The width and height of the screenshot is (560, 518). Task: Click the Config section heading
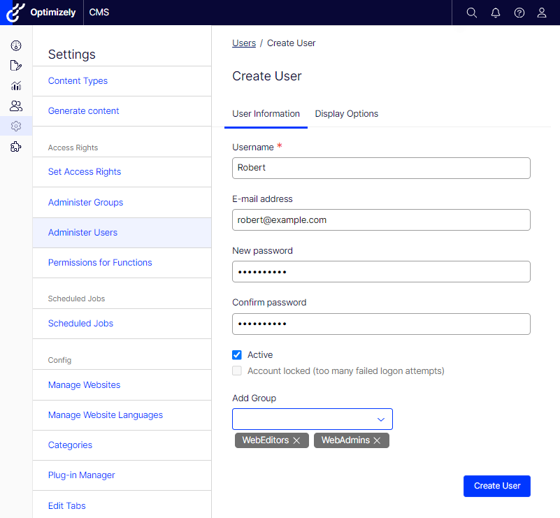[59, 360]
